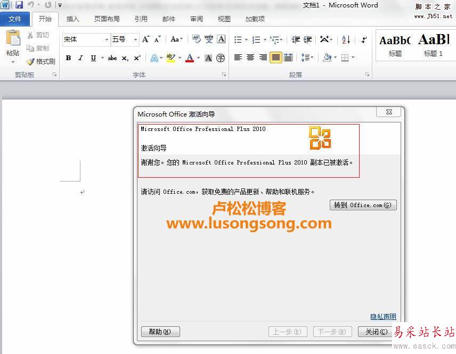Open the 隐私声明 privacy link

click(x=382, y=316)
